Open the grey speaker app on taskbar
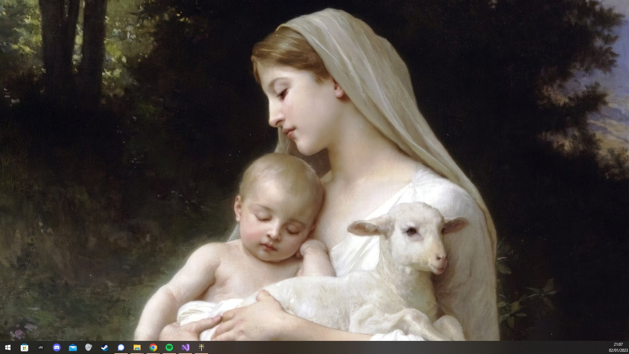629x354 pixels. point(89,347)
